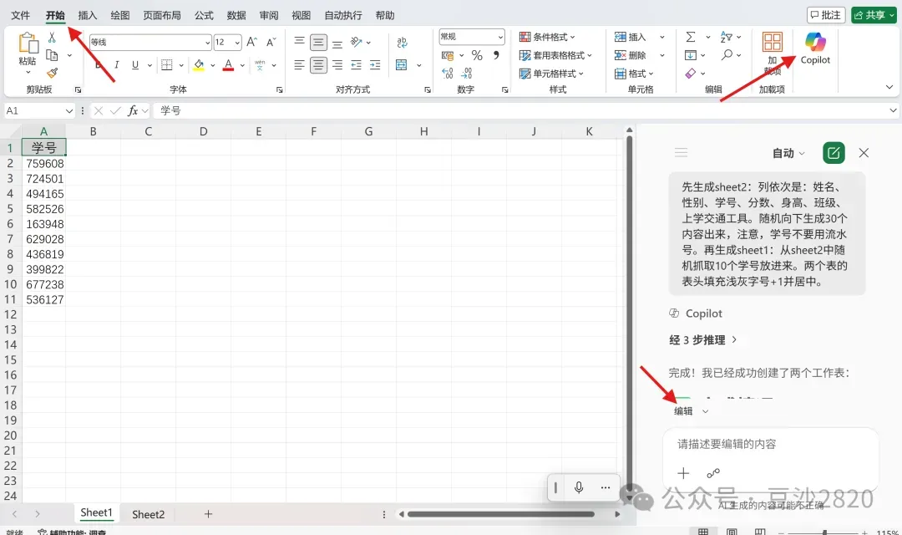
Task: Apply the fill color bucket icon
Action: [199, 65]
